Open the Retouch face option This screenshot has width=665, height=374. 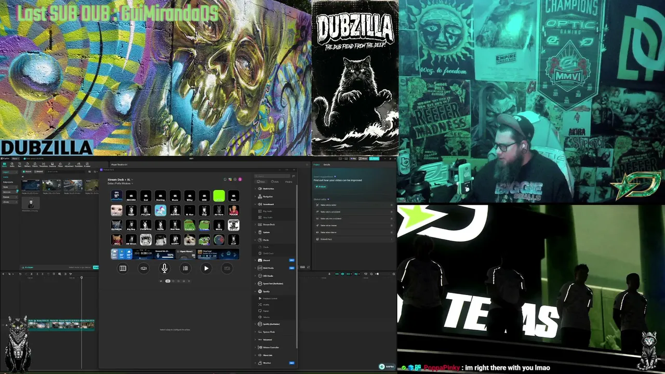tap(354, 239)
